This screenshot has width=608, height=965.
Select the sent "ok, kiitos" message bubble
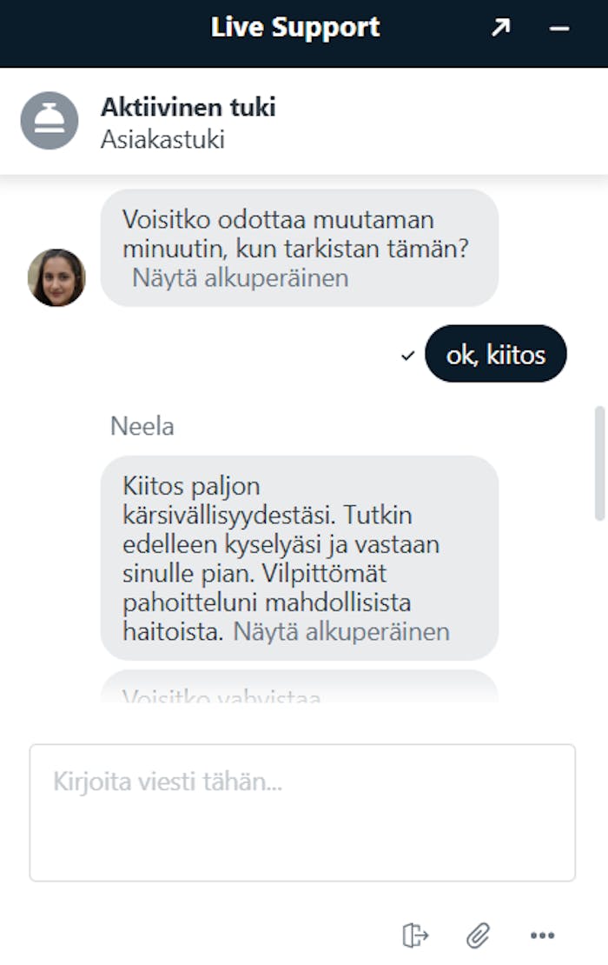click(495, 355)
